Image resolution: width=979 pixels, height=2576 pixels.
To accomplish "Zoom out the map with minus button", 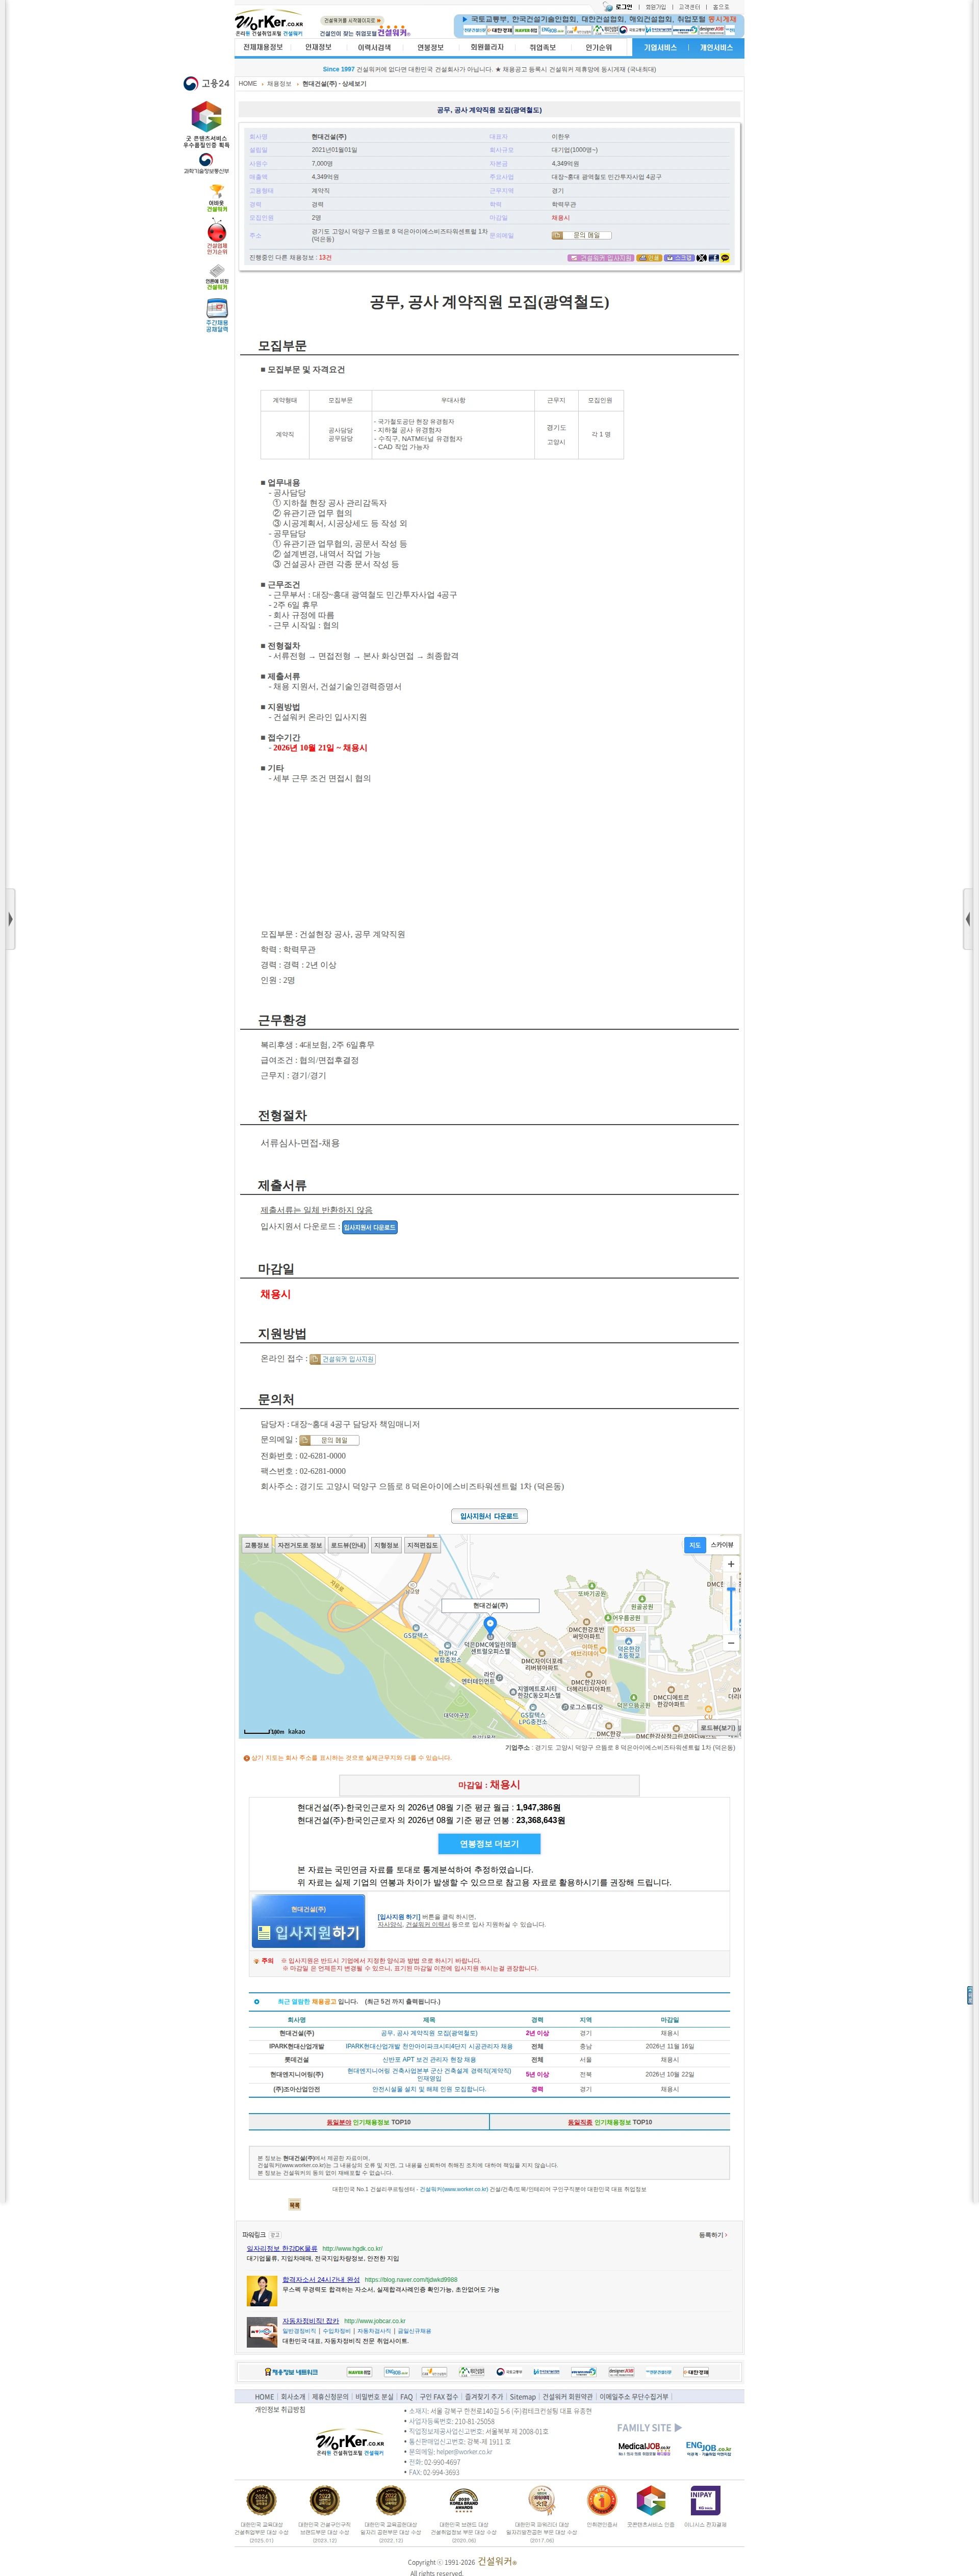I will [x=731, y=1643].
